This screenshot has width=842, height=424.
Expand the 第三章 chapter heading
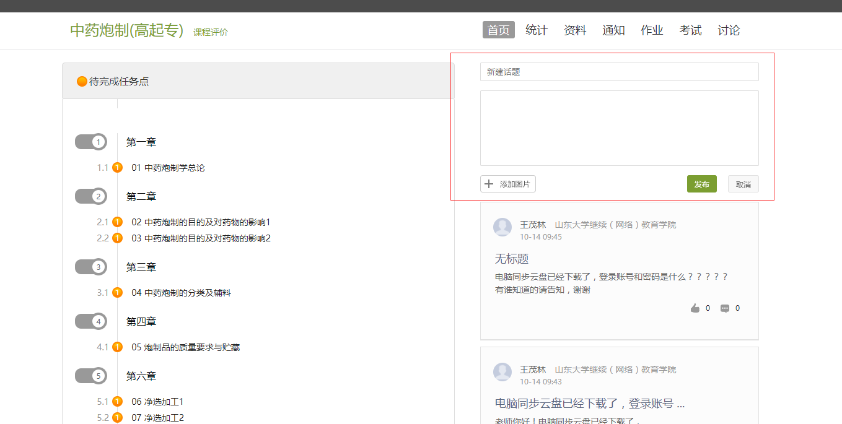[x=141, y=267]
